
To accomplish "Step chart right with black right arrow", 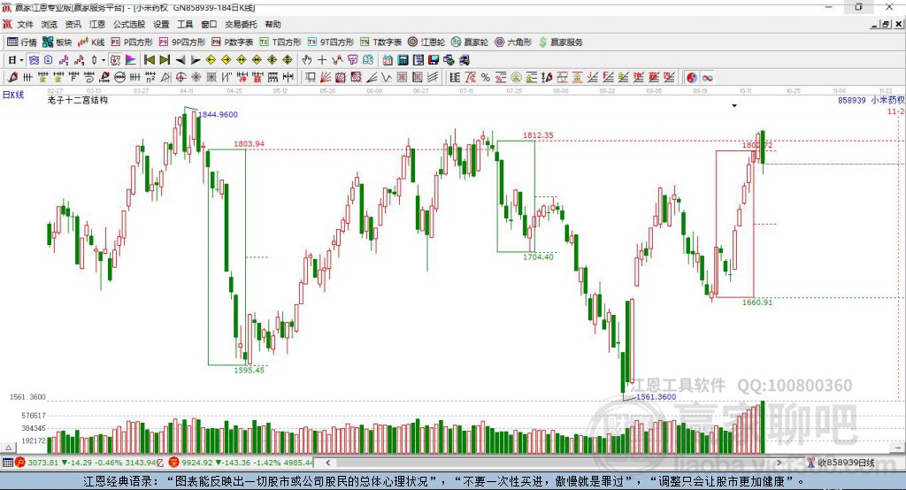I will 196,59.
